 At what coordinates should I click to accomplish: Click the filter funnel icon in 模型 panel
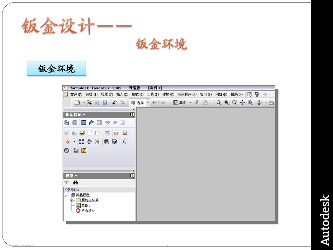point(67,182)
